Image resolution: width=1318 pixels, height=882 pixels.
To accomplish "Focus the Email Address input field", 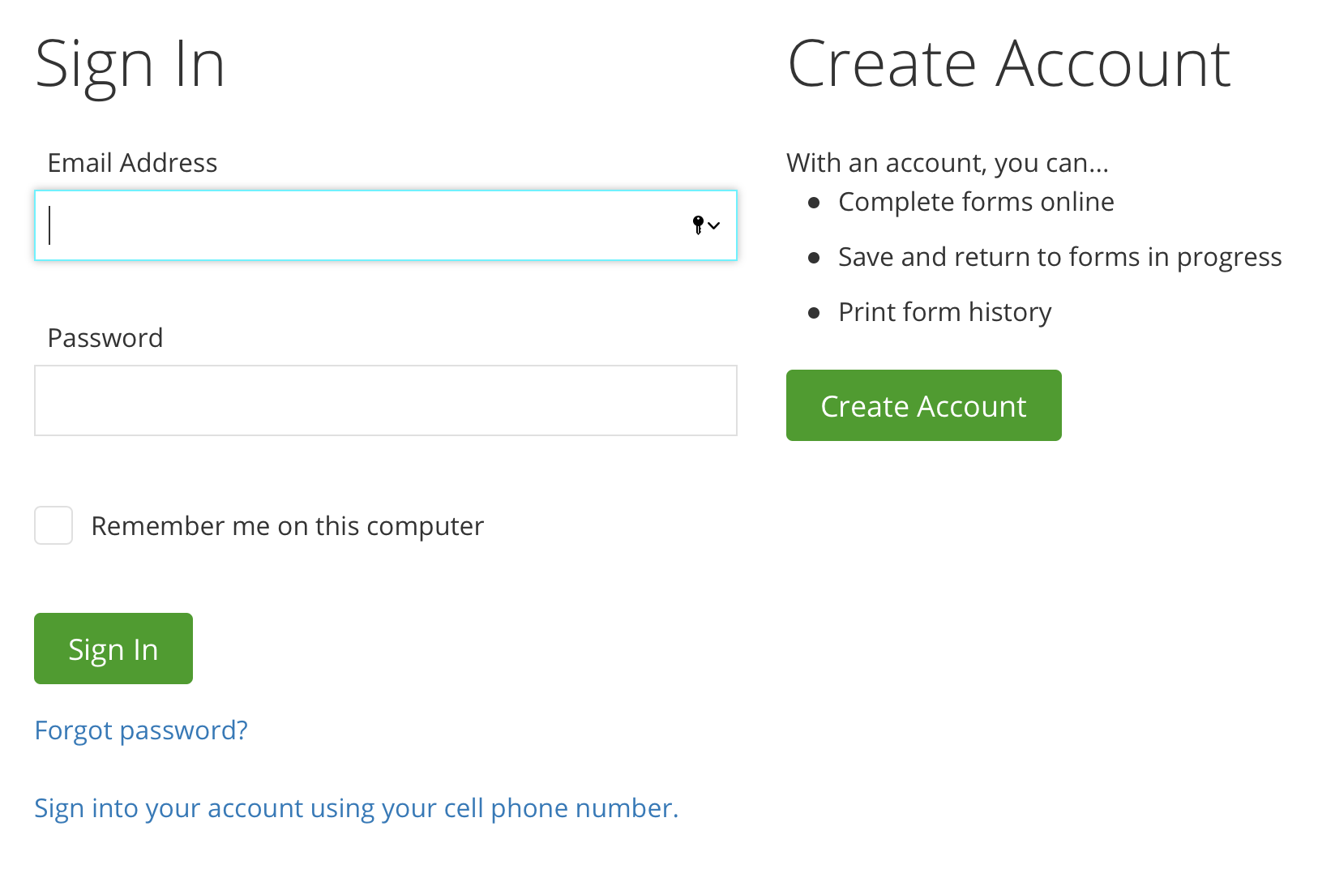I will click(386, 225).
